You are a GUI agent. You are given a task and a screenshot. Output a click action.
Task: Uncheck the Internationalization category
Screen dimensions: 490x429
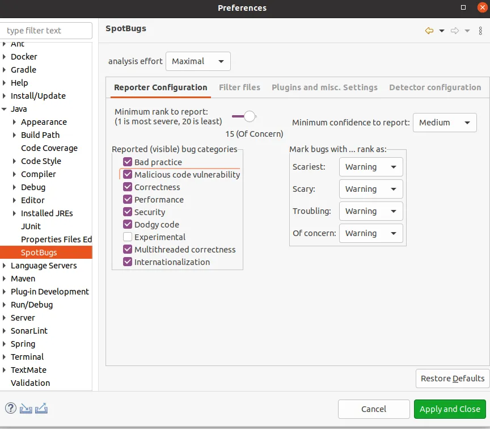click(128, 262)
